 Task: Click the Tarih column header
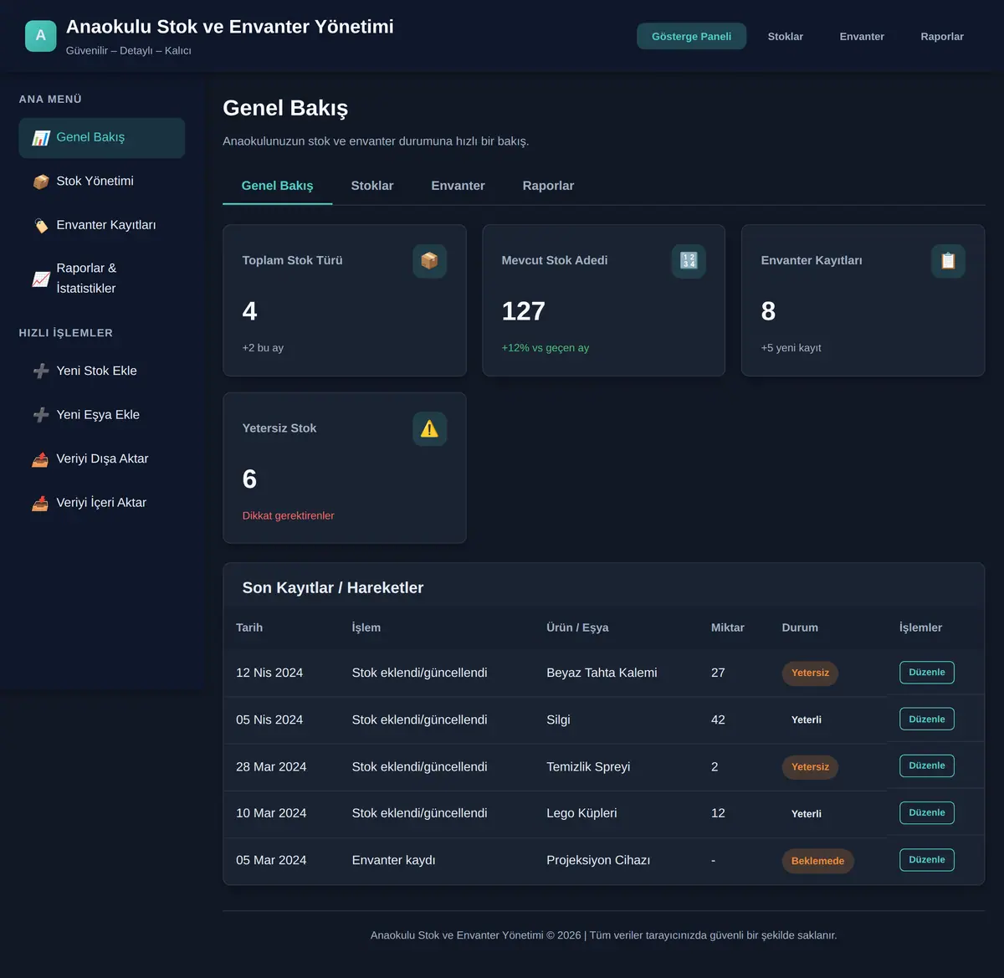point(249,627)
